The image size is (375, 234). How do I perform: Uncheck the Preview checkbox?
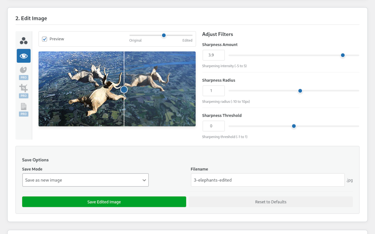tap(45, 39)
